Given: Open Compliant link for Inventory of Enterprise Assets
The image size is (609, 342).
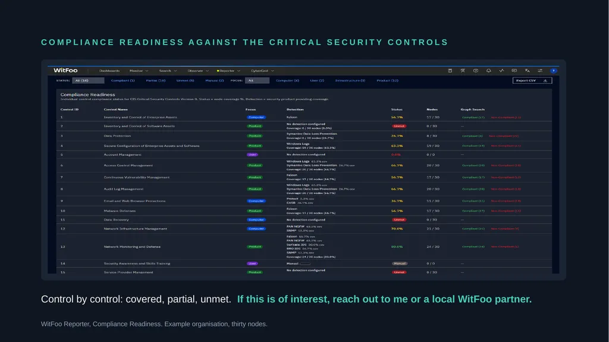Looking at the screenshot, I should click(473, 117).
